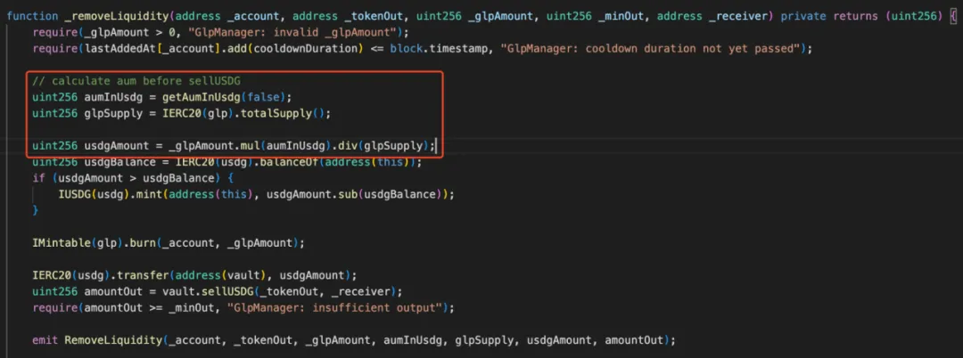Click the emit keyword on the last line
Screen dimensions: 963x358
tap(45, 340)
